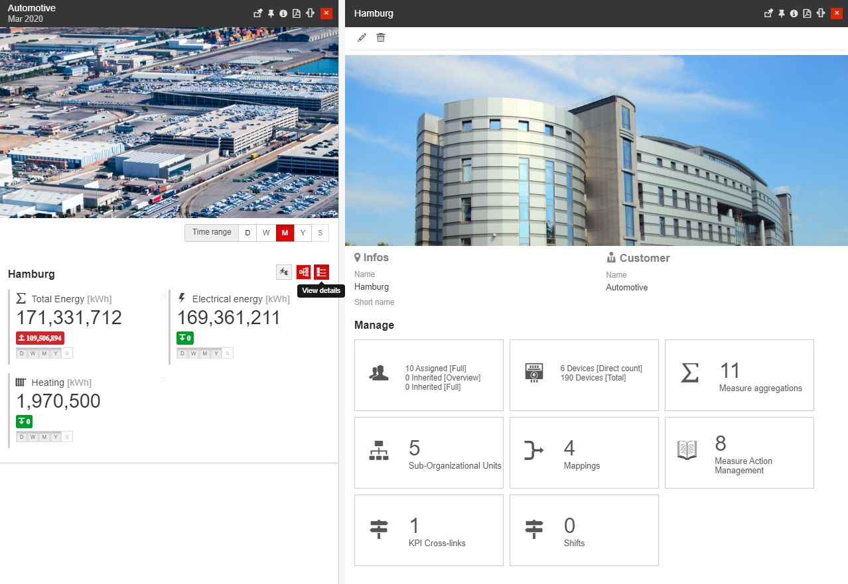Viewport: 848px width, 584px height.
Task: Click the red org-structure icon beside Hamburg
Action: pos(303,272)
